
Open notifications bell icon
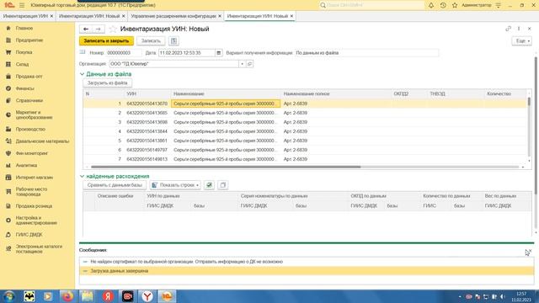coord(431,5)
